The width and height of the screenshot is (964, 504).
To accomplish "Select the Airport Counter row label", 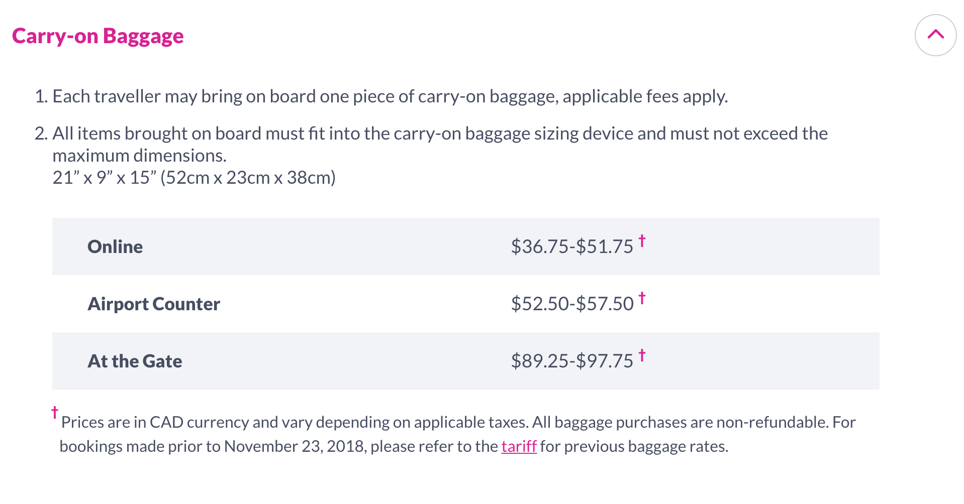I will [x=154, y=304].
